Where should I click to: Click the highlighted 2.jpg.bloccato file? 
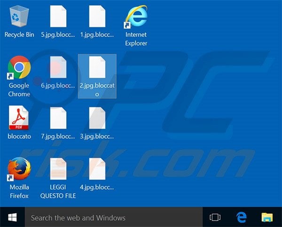(x=97, y=68)
